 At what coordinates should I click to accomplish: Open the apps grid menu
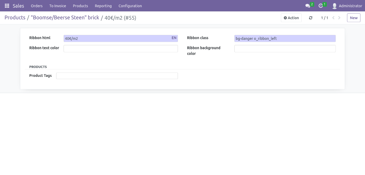point(7,6)
